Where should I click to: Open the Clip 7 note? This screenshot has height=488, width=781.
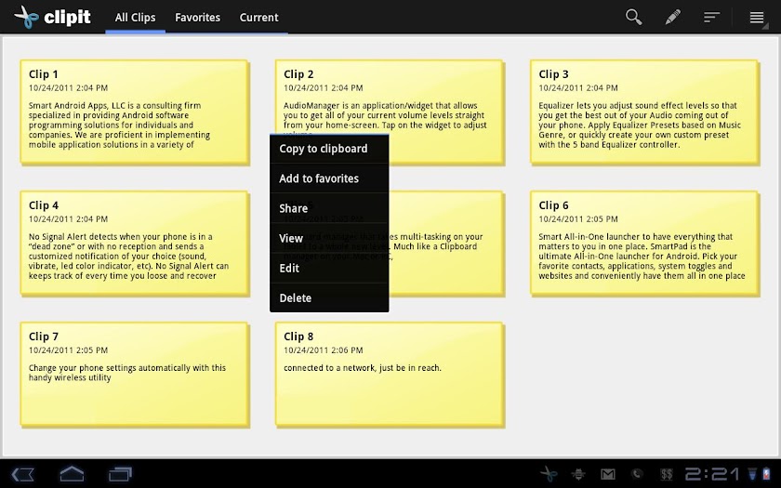click(135, 375)
